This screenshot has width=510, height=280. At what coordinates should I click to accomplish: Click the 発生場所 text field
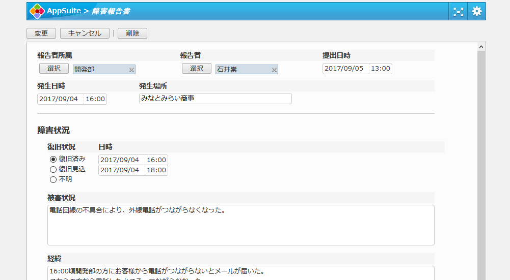215,99
